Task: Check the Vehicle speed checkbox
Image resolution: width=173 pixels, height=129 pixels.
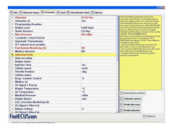Action: point(12,68)
